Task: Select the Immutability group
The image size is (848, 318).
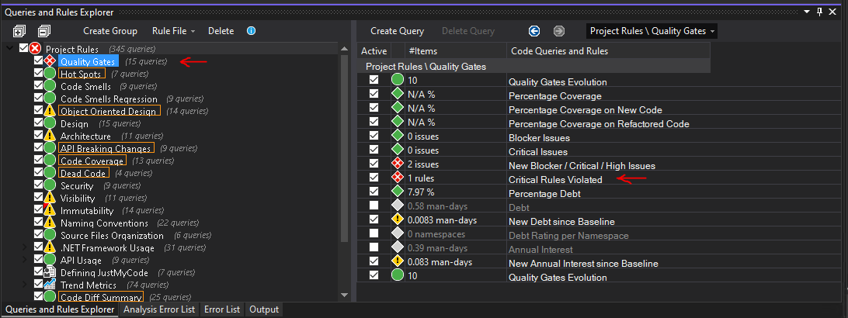Action: (87, 210)
